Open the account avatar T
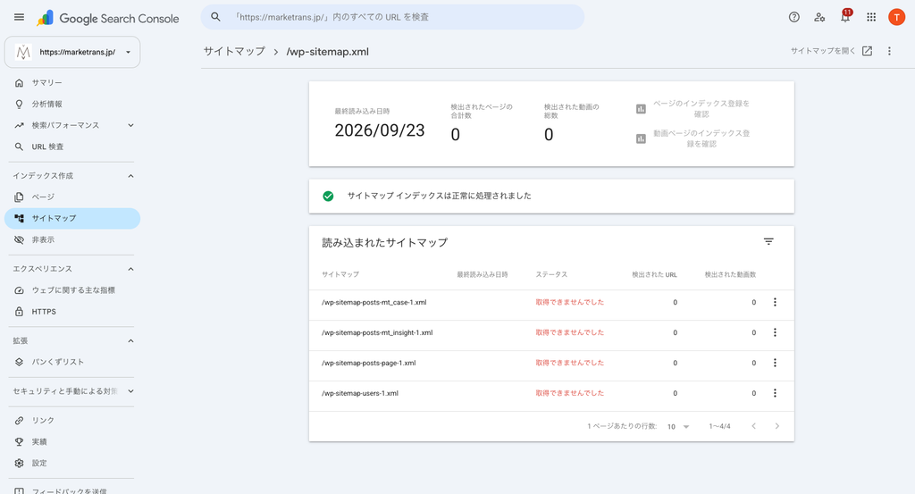 [896, 17]
